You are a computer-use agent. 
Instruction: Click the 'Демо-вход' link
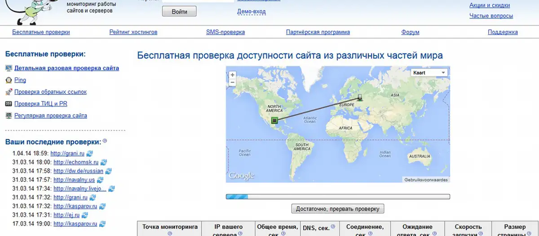tap(252, 12)
